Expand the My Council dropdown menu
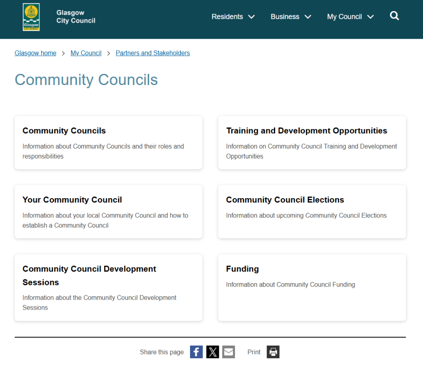The width and height of the screenshot is (423, 367). coord(350,17)
